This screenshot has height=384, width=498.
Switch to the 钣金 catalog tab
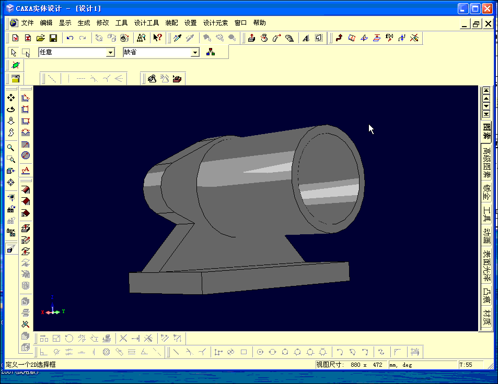pos(487,192)
